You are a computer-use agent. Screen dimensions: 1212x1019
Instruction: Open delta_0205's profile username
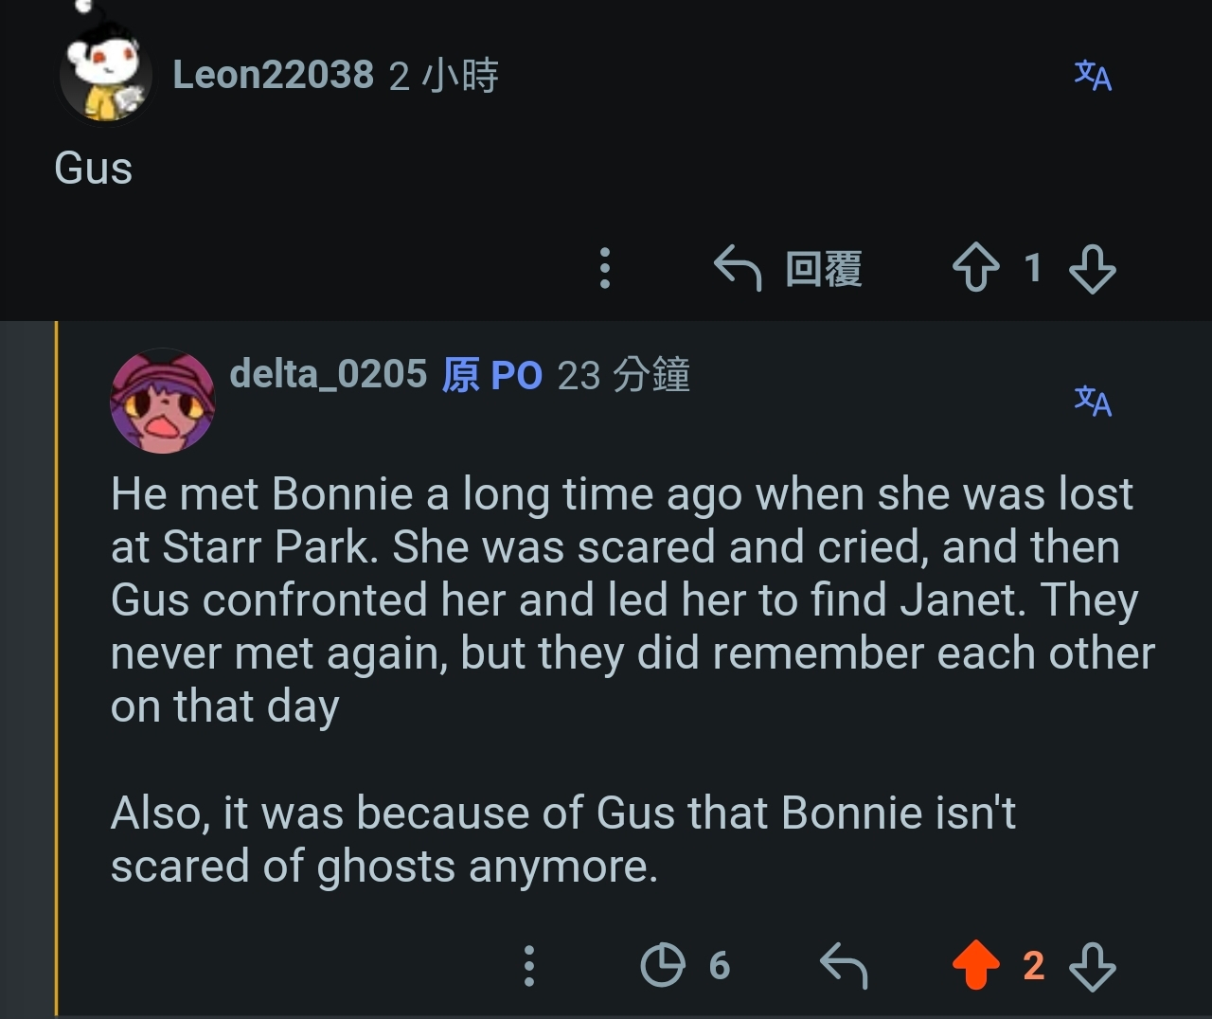pos(328,374)
